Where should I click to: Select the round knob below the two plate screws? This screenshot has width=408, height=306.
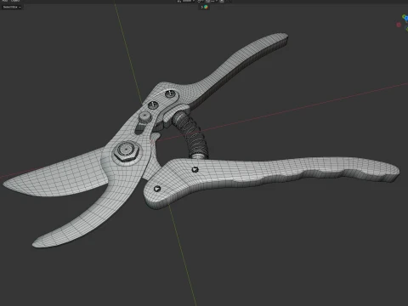click(x=144, y=117)
